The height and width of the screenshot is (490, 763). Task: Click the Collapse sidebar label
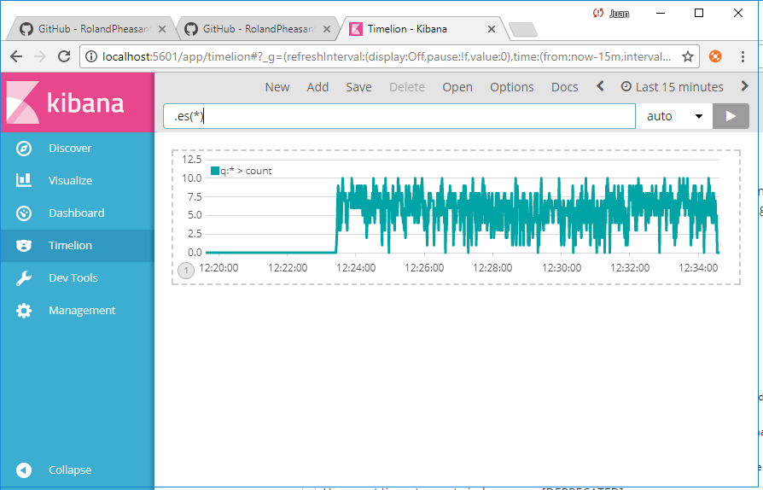[70, 470]
